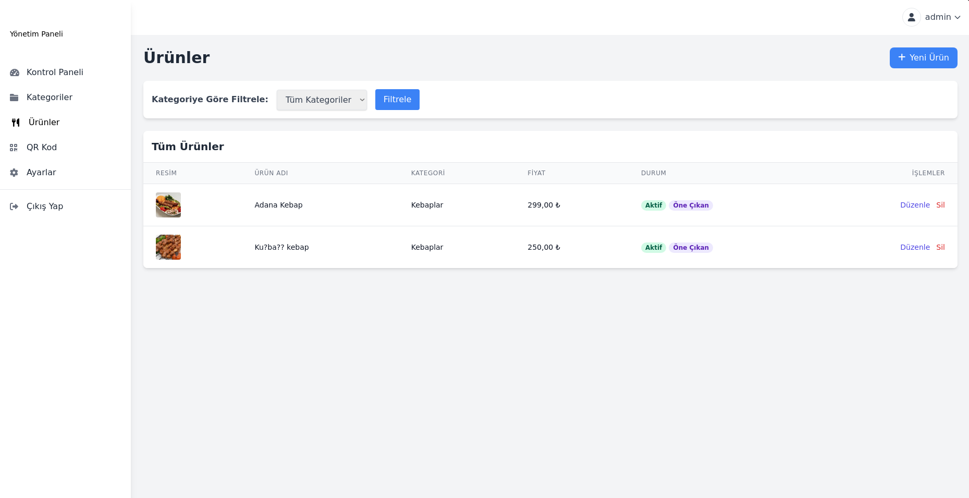Viewport: 969px width, 498px height.
Task: Open the Tüm Kategoriler dropdown
Action: pos(322,100)
